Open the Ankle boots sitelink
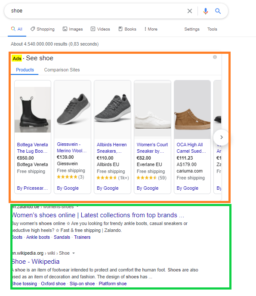256x296 pixels. (x=38, y=237)
